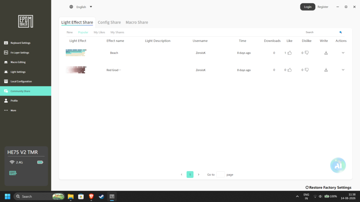Click the taskbar Search box

[39, 196]
